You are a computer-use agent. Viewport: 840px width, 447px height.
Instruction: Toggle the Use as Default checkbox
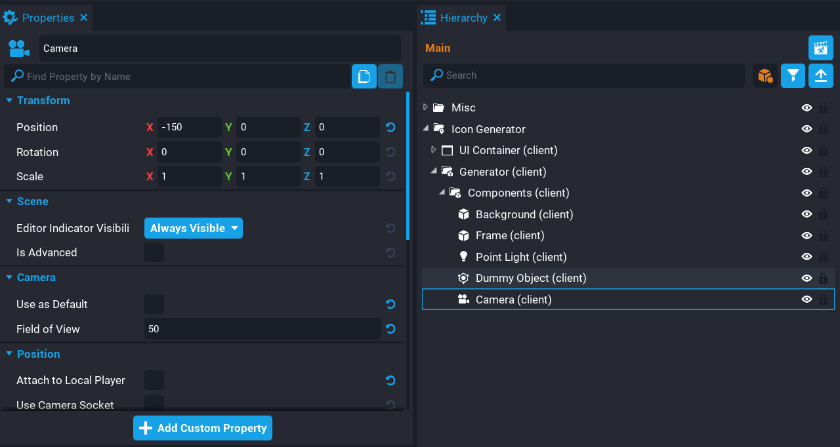click(154, 304)
